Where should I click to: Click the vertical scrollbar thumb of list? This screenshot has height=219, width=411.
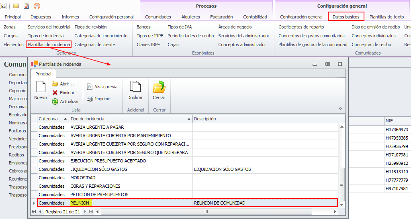point(341,184)
